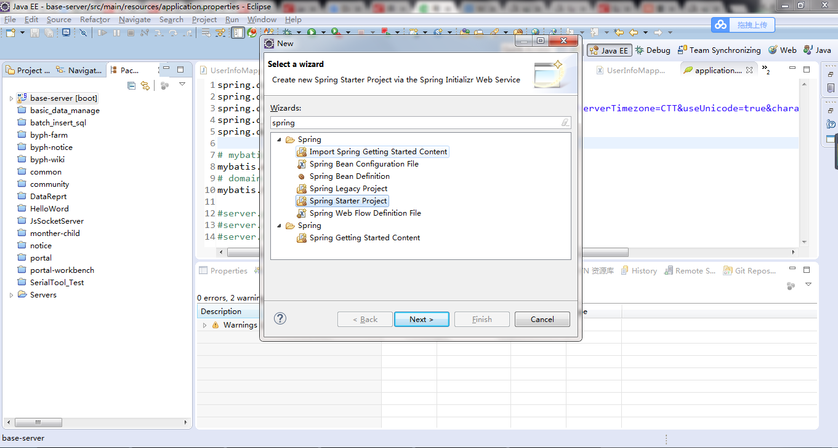Select Spring Bean Configuration File wizard
This screenshot has height=448, width=838.
[x=358, y=164]
